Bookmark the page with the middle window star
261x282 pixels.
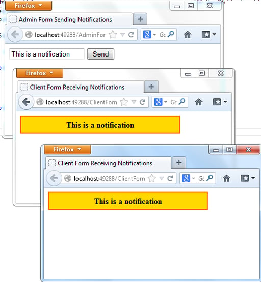tap(124, 102)
